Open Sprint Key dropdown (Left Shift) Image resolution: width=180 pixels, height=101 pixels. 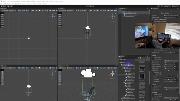171,61
